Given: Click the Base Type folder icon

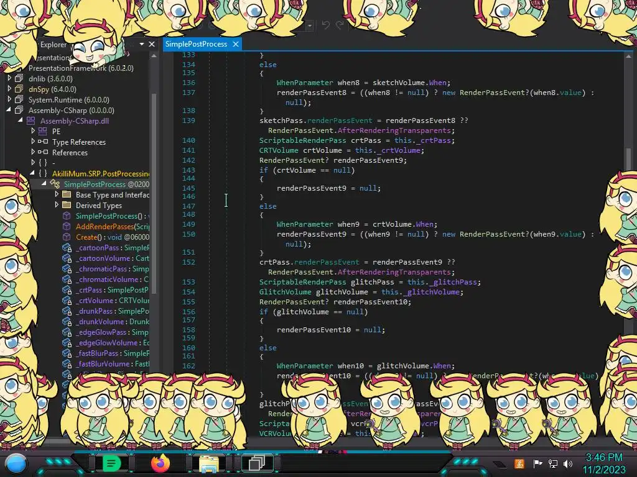Looking at the screenshot, I should (x=67, y=194).
